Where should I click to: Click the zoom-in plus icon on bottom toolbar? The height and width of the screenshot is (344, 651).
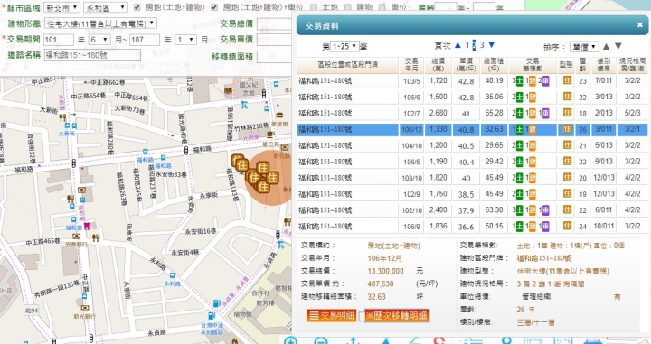pyautogui.click(x=290, y=340)
